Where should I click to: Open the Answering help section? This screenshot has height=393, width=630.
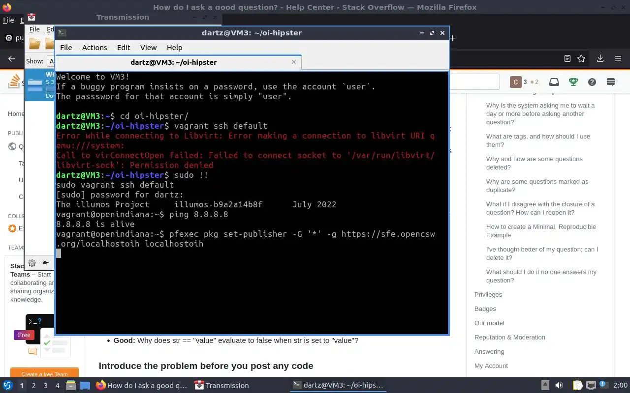489,352
